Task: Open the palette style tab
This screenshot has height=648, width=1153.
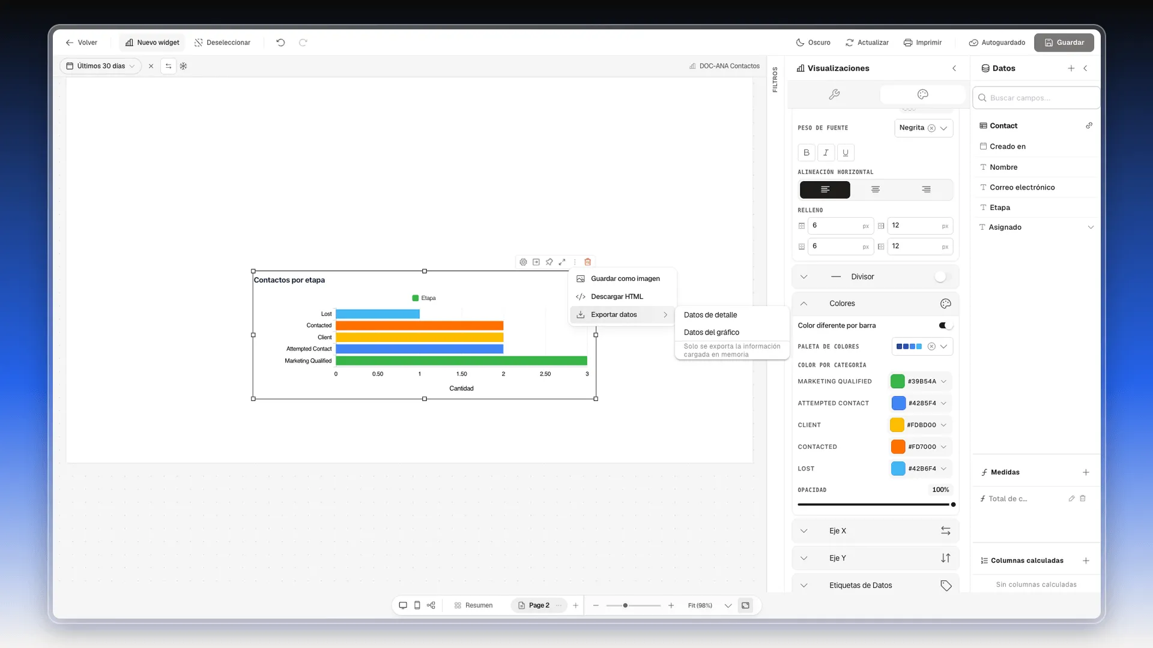Action: pos(922,94)
